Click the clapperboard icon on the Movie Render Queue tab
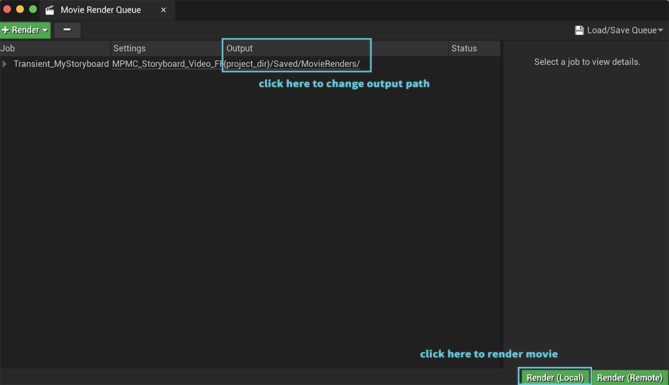Image resolution: width=669 pixels, height=385 pixels. point(48,10)
